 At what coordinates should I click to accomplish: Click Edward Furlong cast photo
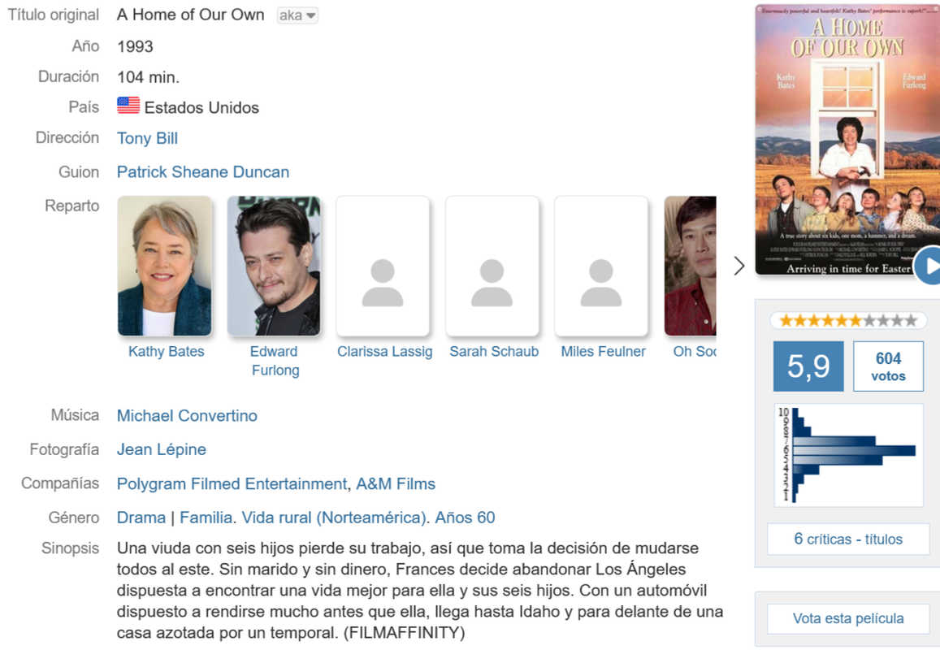tap(274, 266)
